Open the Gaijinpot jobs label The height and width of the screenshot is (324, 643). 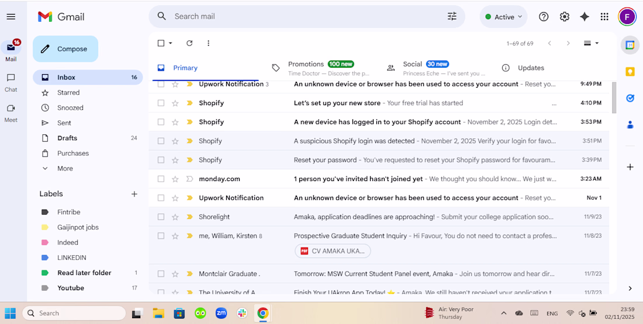pos(78,227)
